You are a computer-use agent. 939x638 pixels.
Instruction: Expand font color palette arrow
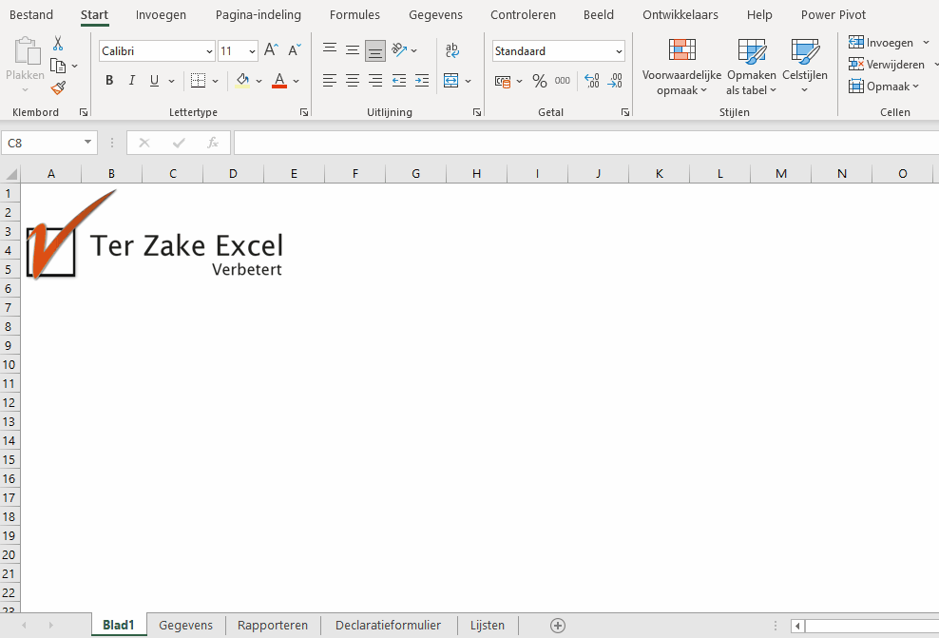tap(296, 81)
